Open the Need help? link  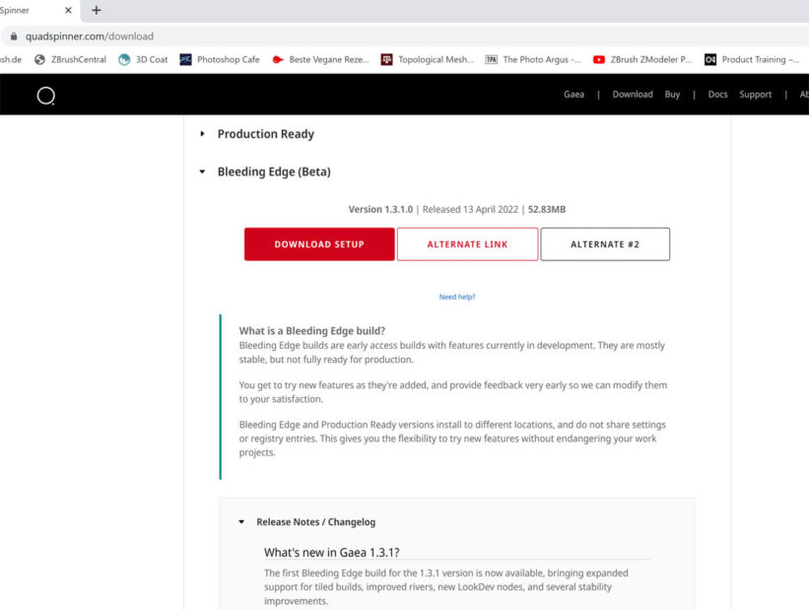(457, 297)
